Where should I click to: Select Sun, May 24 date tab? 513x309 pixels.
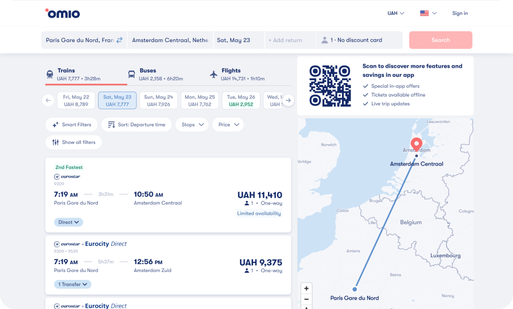pos(158,100)
